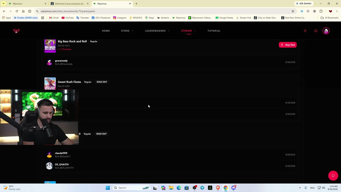Viewport: 341px width, 192px height.
Task: Toggle the light/dark theme sun icon
Action: pos(305,31)
